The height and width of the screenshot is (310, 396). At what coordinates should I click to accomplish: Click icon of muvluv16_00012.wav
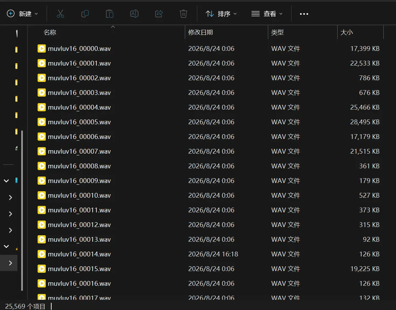pos(42,225)
